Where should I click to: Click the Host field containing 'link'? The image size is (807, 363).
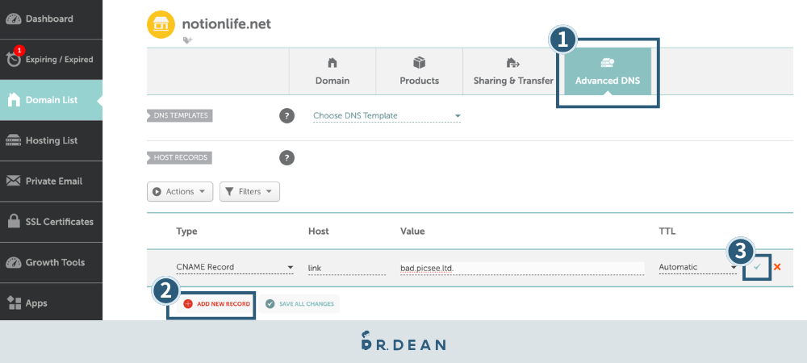coord(347,268)
